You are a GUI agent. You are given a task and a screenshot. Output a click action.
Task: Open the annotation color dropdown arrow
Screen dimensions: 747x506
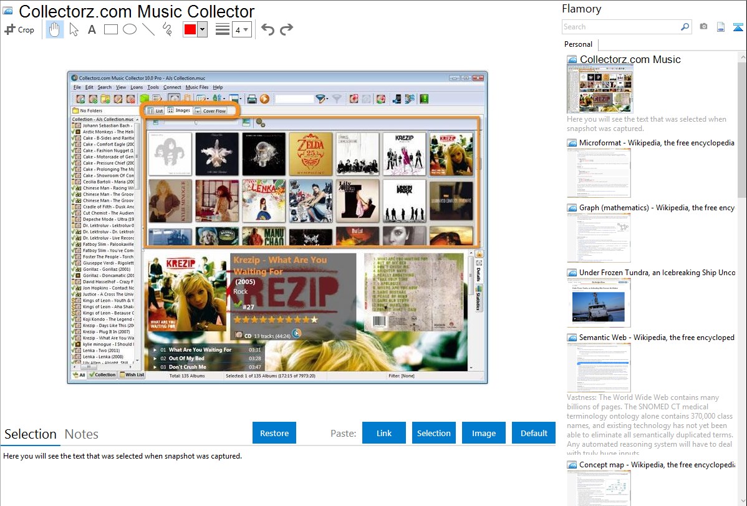(x=203, y=29)
